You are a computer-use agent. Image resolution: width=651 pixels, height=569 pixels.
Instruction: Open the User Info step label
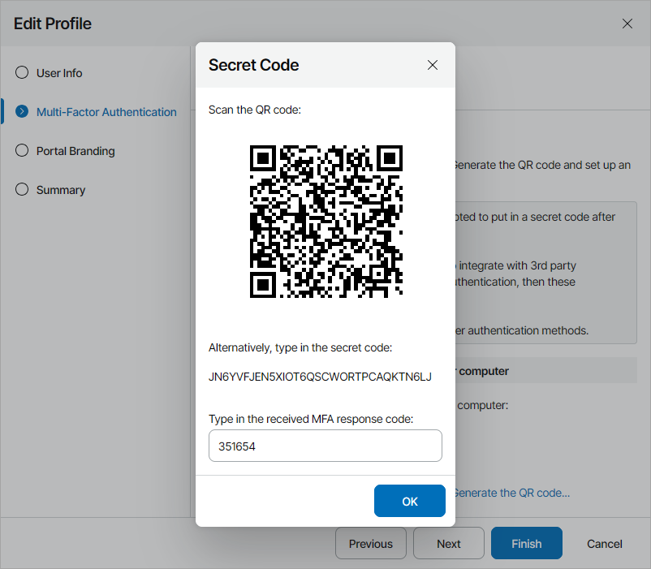(x=59, y=73)
